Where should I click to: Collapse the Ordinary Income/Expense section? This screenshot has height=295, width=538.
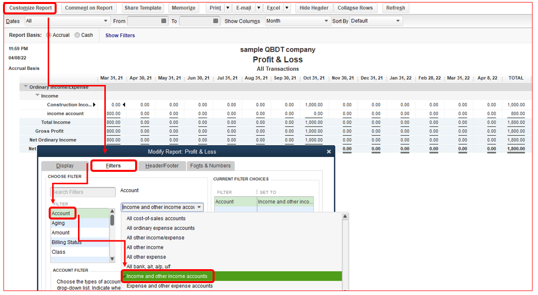pyautogui.click(x=26, y=87)
